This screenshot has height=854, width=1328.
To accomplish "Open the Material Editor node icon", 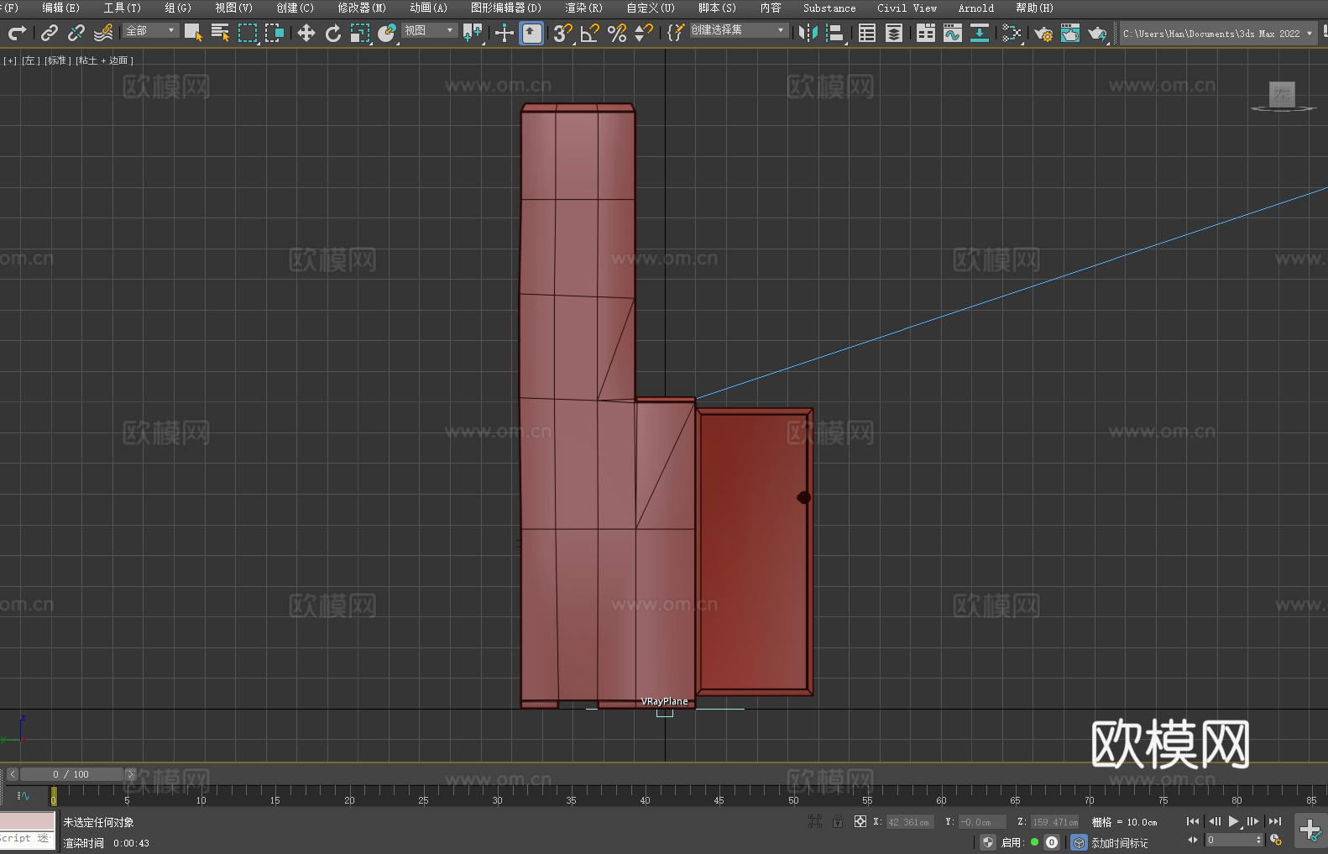I will [x=1012, y=33].
